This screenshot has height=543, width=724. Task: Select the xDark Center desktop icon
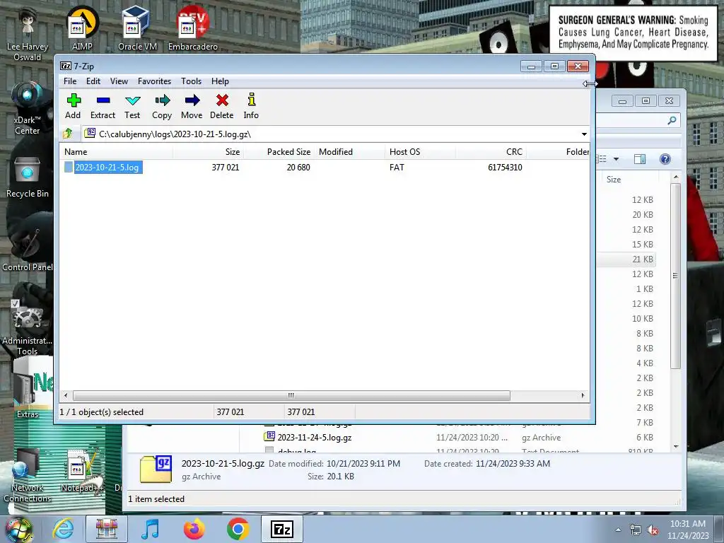pyautogui.click(x=28, y=108)
